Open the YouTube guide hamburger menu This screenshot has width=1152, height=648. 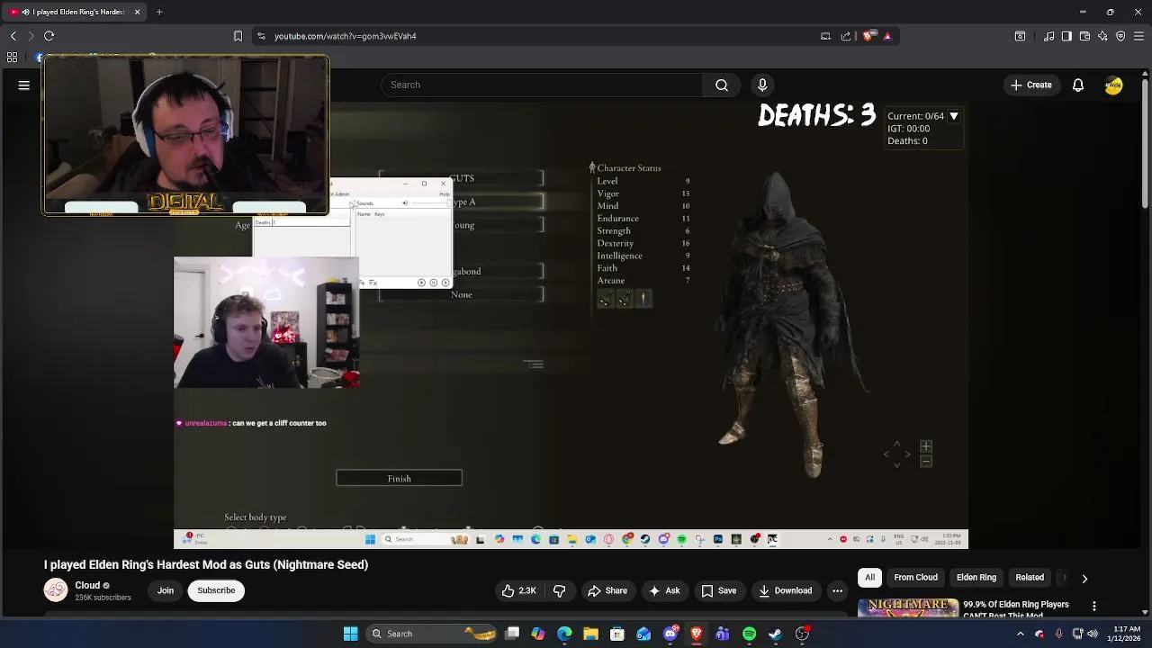tap(24, 85)
